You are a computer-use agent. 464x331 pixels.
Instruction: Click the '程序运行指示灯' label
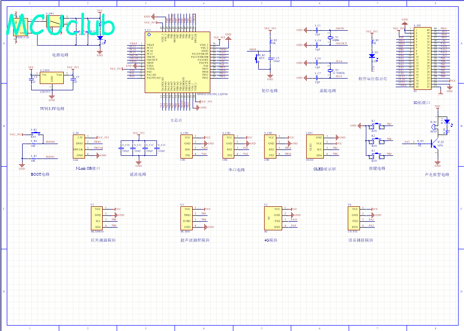pos(373,79)
